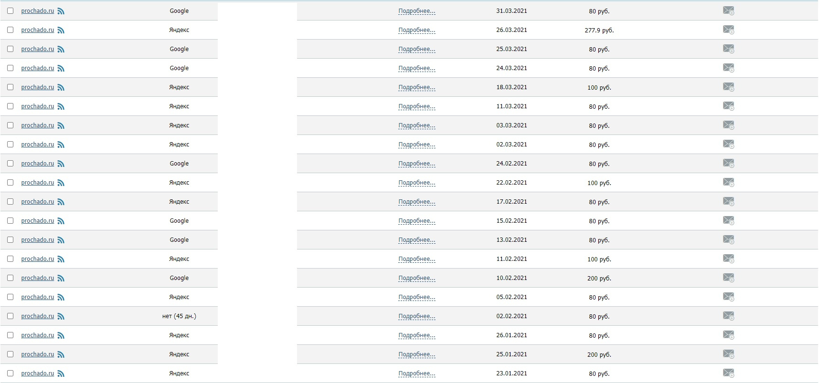Click prochado.ru link in the 23.01.2021 row
The height and width of the screenshot is (383, 819).
(38, 373)
